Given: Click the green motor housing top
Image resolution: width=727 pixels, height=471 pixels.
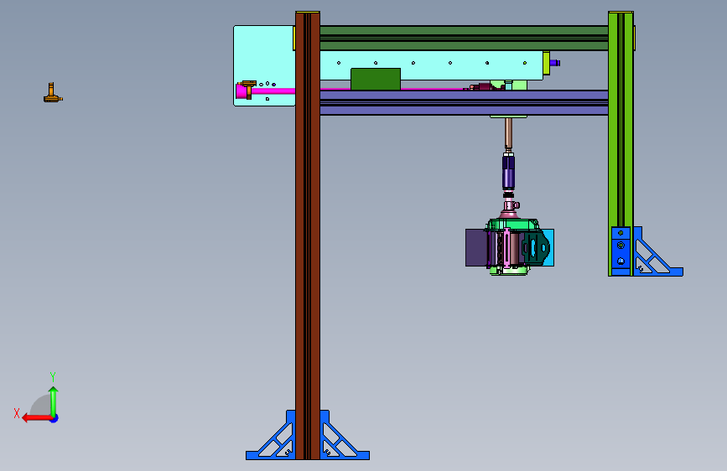Looking at the screenshot, I should click(x=512, y=225).
